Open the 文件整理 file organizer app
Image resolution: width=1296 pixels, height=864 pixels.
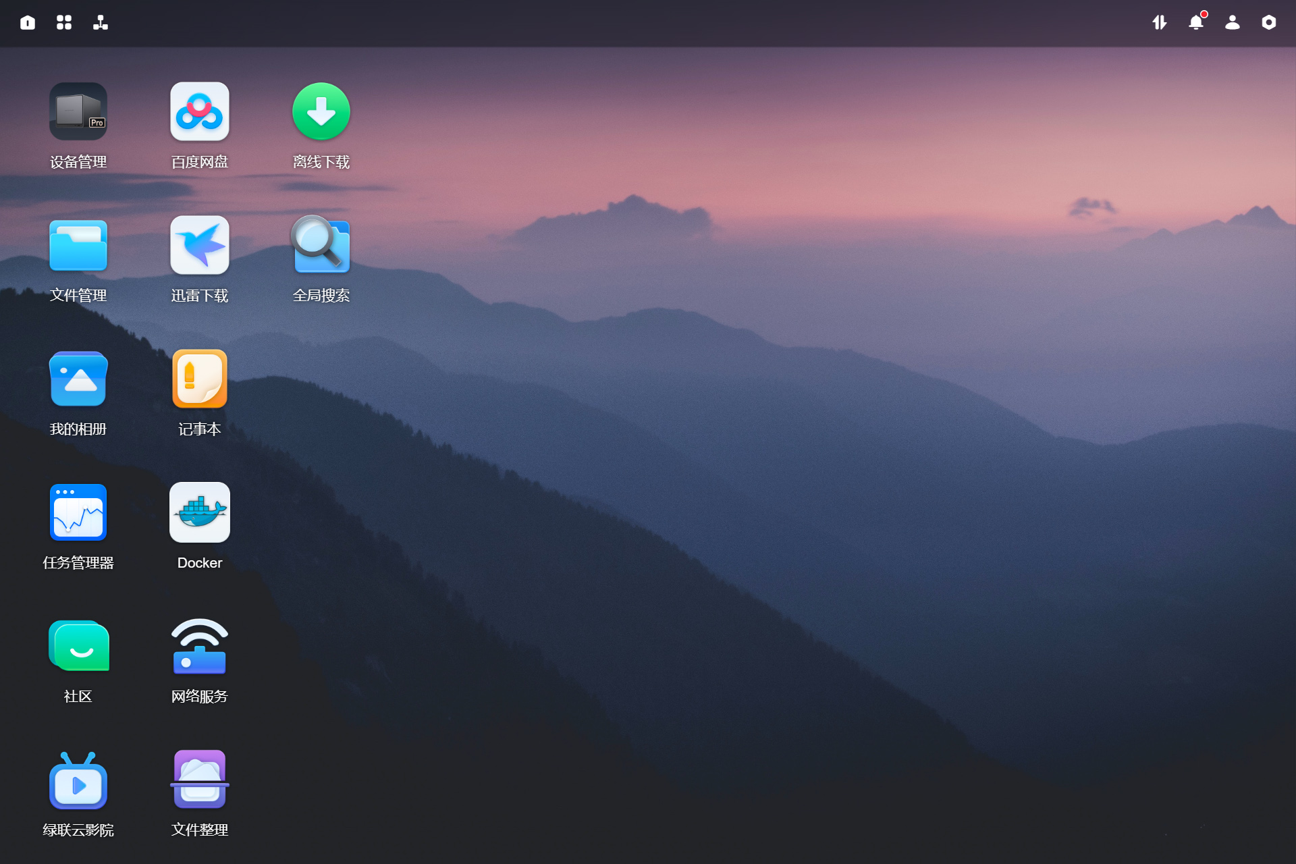(199, 780)
